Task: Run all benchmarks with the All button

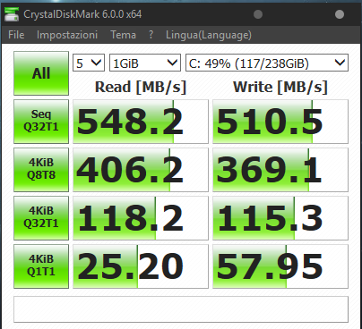Action: (41, 73)
